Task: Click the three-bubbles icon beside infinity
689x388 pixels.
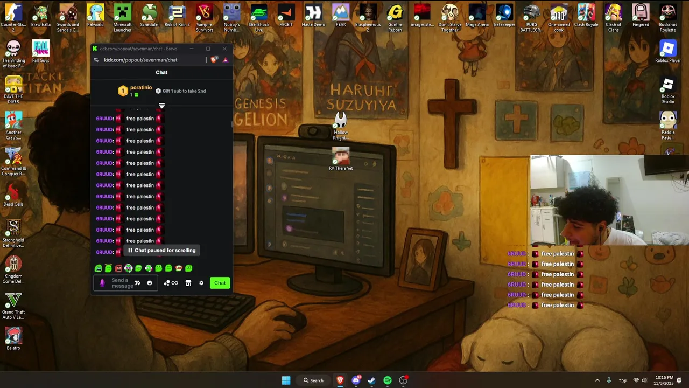Action: point(167,283)
